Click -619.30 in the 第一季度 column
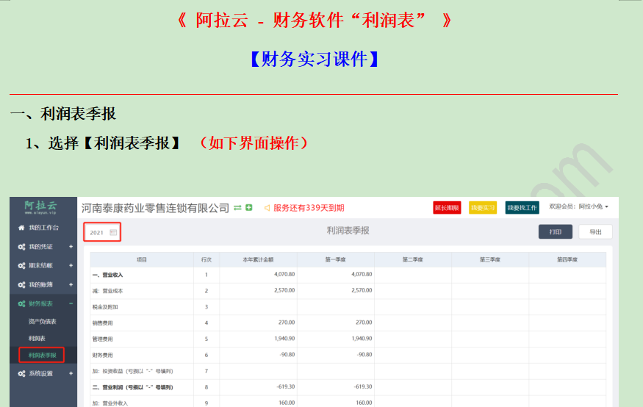 click(363, 386)
